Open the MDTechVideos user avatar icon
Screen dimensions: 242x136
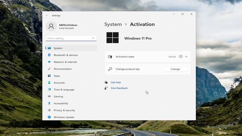click(x=51, y=26)
